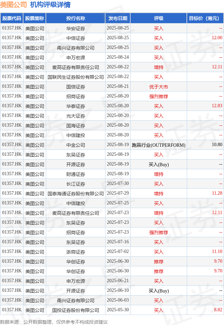This screenshot has height=325, width=224.
Task: Click 增持 rating in the 财通证券 row
Action: pos(158,174)
